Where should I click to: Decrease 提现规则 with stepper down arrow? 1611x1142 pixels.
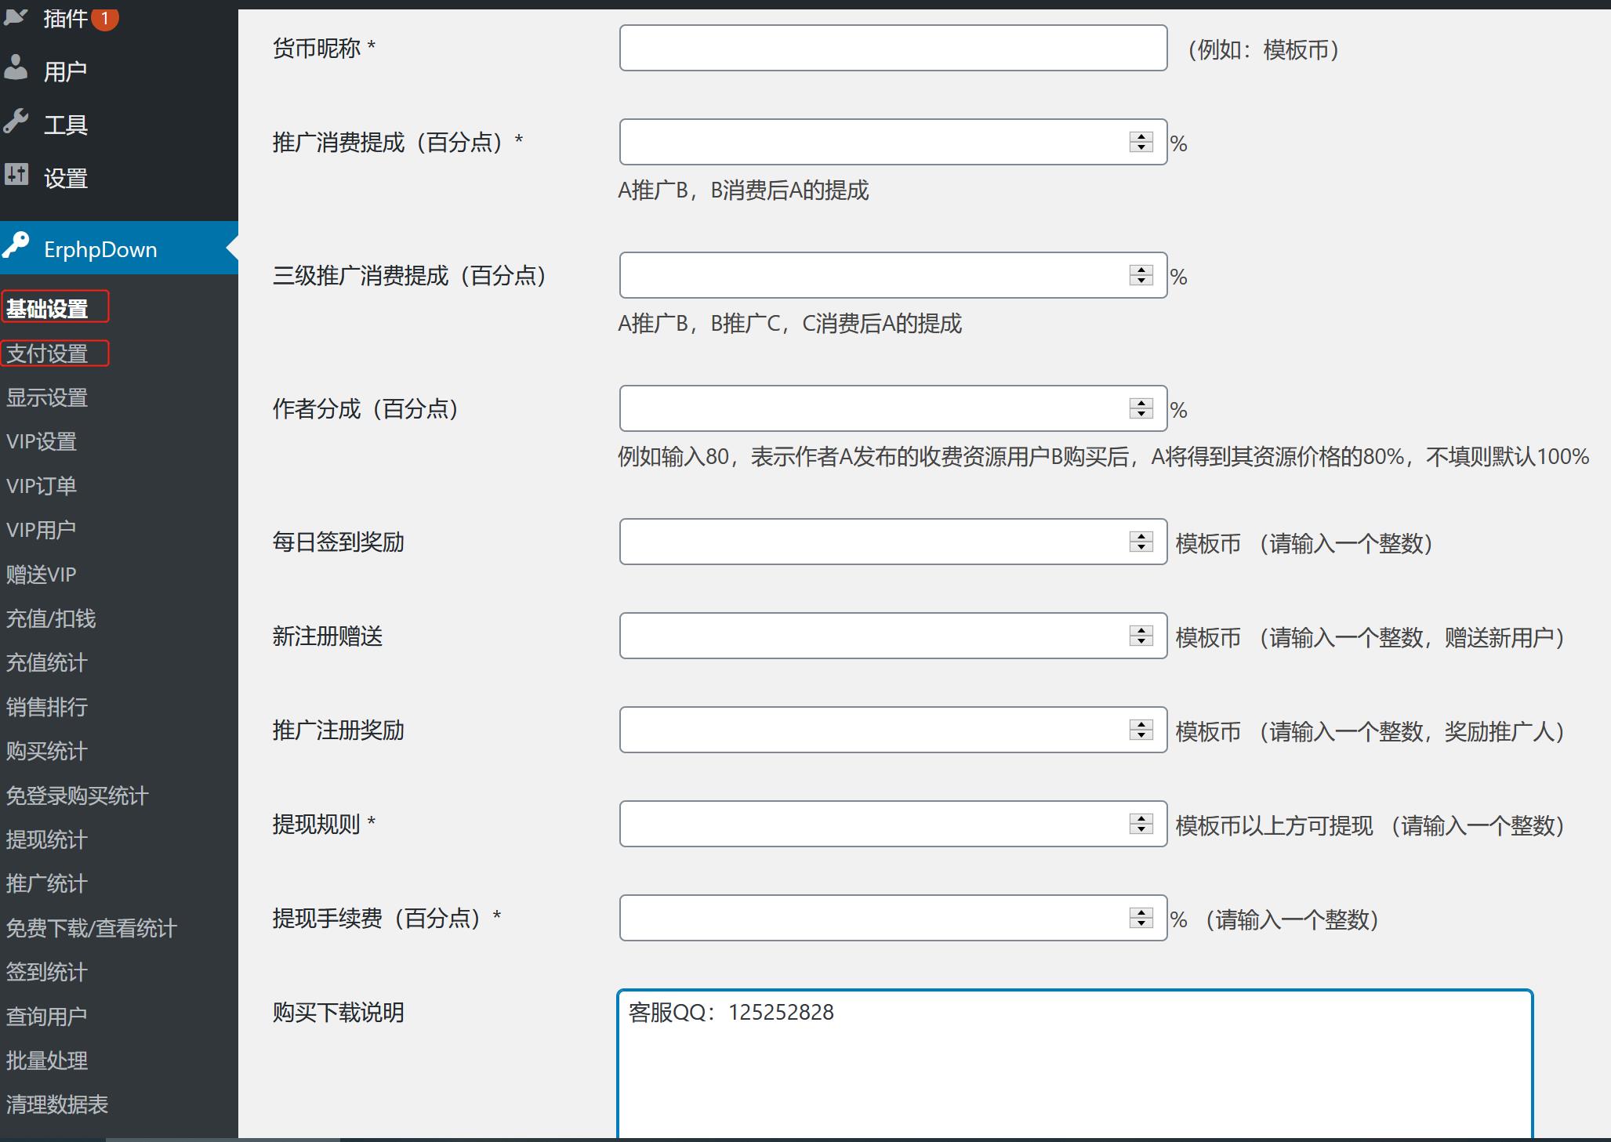pos(1141,829)
